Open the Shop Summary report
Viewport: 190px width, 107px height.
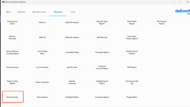(x=12, y=67)
